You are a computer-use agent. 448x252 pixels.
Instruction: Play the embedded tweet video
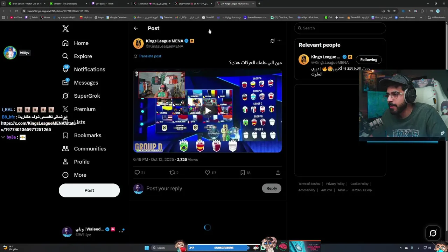coord(208,111)
